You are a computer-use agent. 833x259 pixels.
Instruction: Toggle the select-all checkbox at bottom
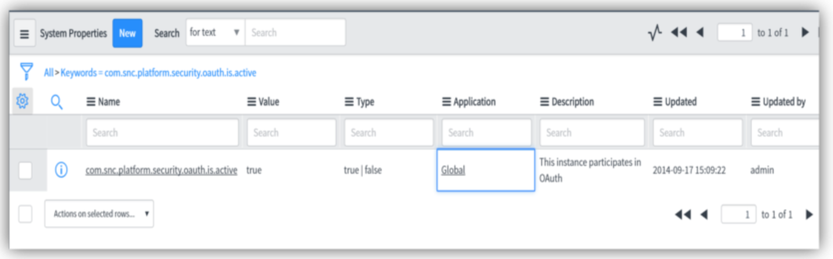coord(25,214)
